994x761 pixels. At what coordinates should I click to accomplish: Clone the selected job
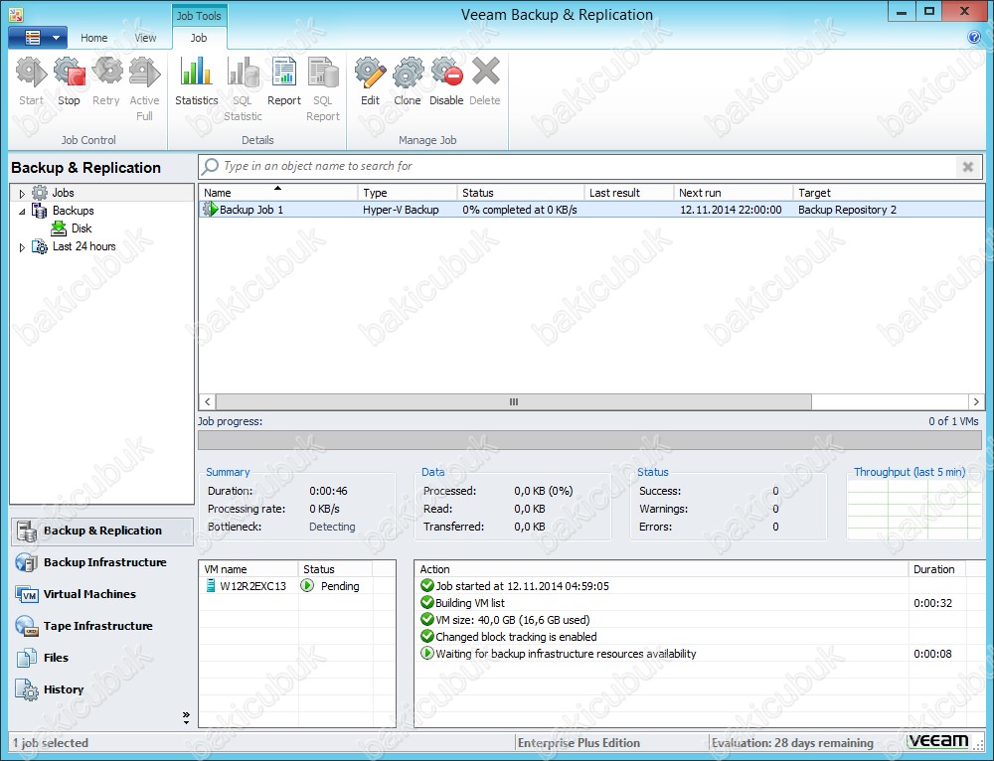[407, 81]
